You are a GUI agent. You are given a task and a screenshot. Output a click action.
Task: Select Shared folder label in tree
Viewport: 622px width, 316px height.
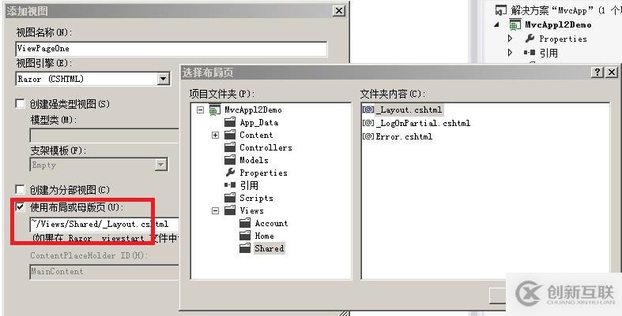click(x=270, y=248)
